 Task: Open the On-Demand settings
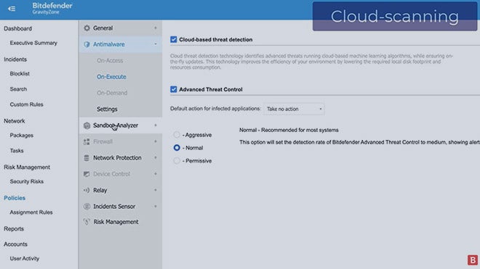(x=112, y=93)
